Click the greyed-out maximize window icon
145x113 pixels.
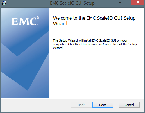pos(128,2)
